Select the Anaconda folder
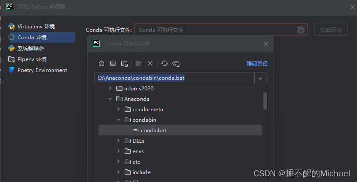The image size is (357, 182). (133, 99)
